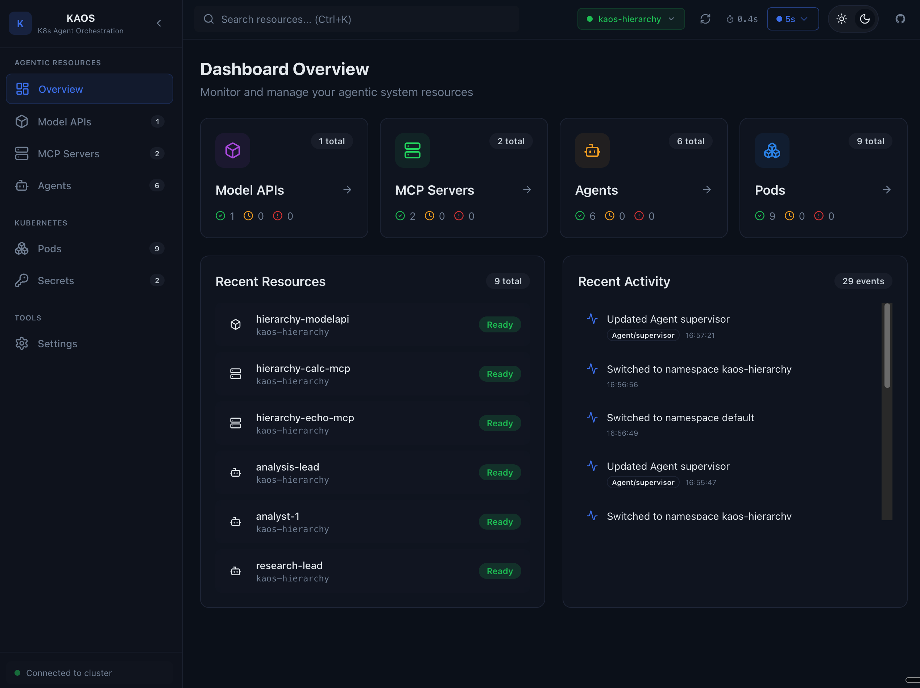Open MCP Servers from the sidebar
Image resolution: width=920 pixels, height=688 pixels.
point(69,153)
